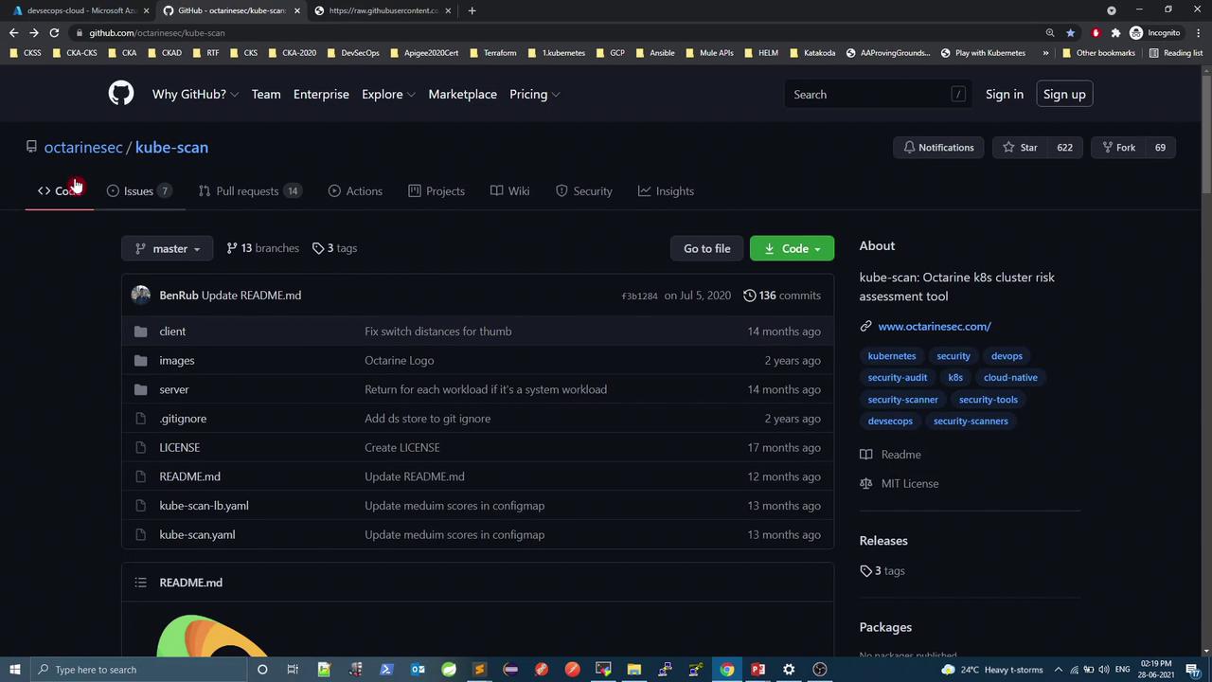Click the Notifications bell button

pyautogui.click(x=938, y=148)
